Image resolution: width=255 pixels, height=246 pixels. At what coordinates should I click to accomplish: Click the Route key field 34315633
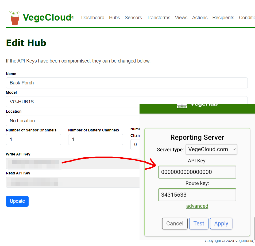[197, 195]
